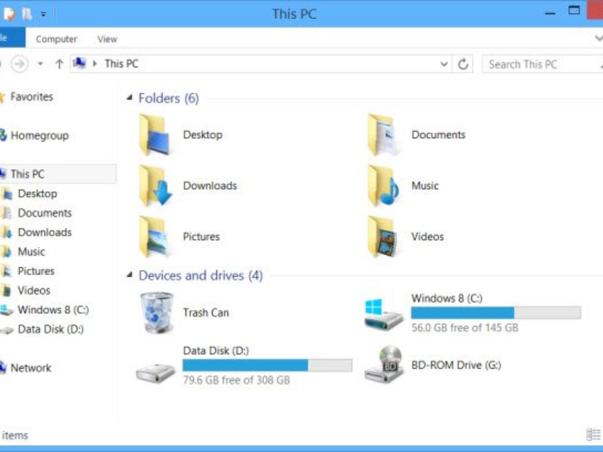Screen dimensions: 603x452
Task: Click This PC icon in address bar
Action: coord(79,63)
